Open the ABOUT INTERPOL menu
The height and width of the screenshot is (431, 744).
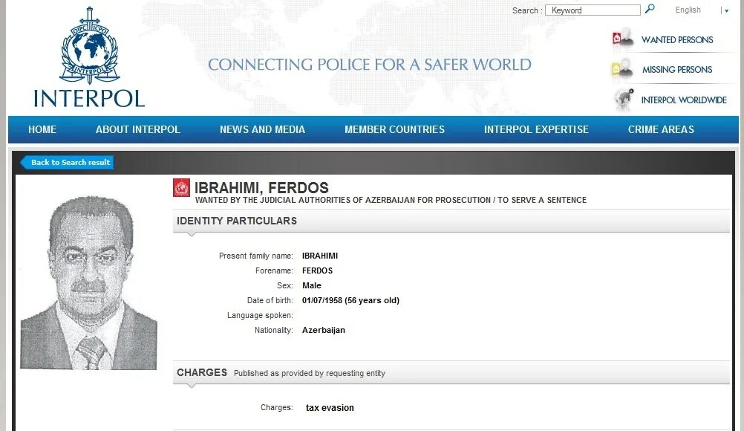click(x=138, y=129)
